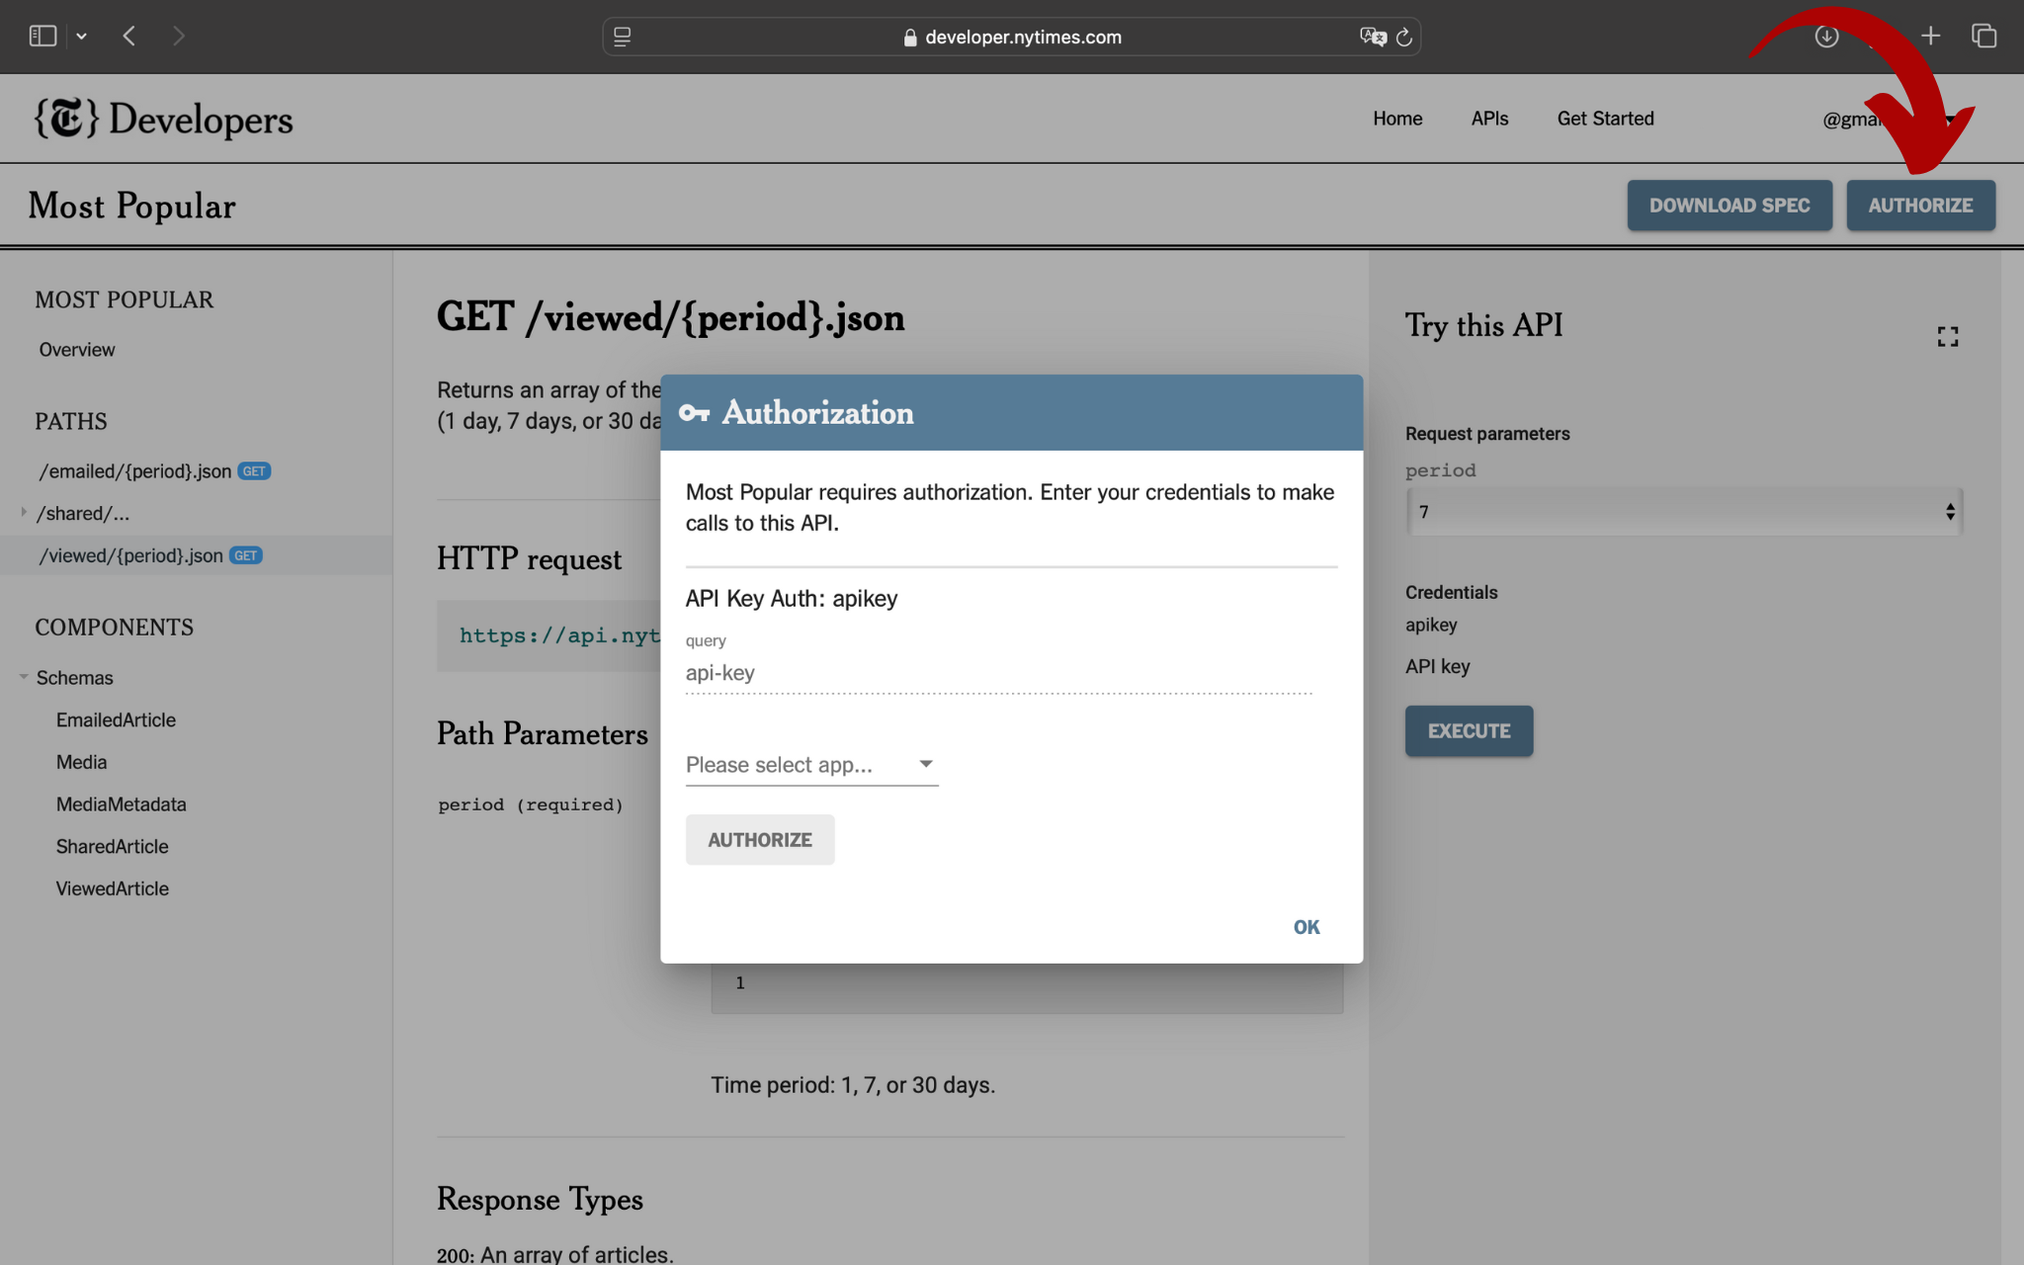Toggle the Safari sidebar icon
The image size is (2024, 1265).
(42, 37)
